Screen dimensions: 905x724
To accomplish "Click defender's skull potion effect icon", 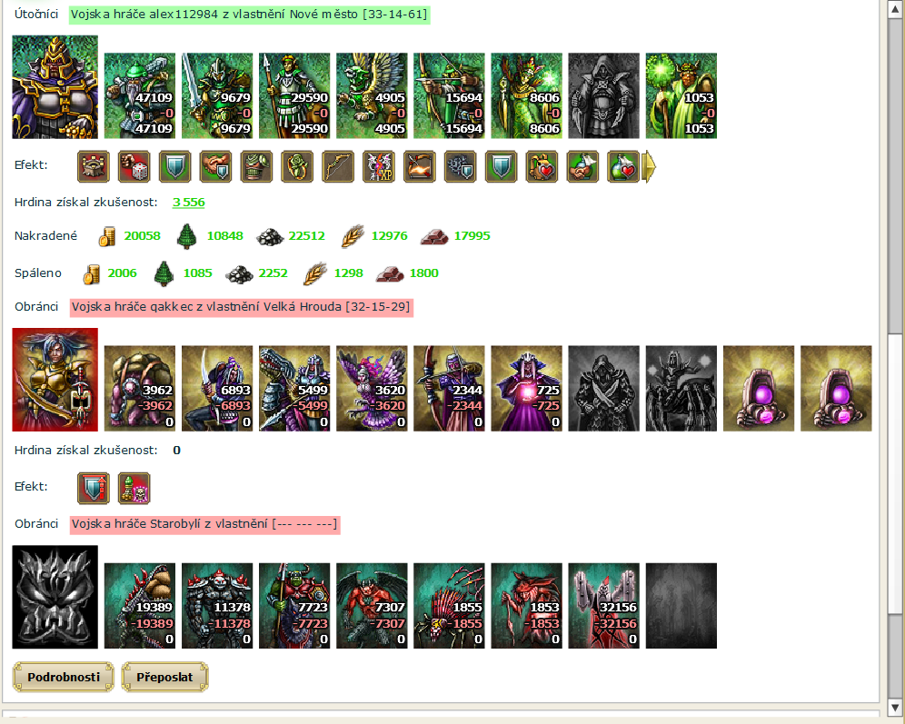I will [134, 488].
